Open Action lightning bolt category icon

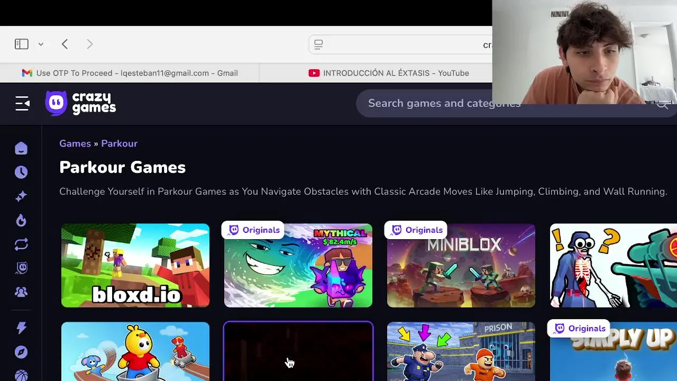(x=21, y=328)
